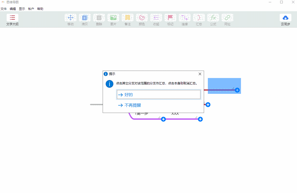This screenshot has width=297, height=193.
Task: Open the 图片 (Image) insert tool
Action: tap(113, 18)
